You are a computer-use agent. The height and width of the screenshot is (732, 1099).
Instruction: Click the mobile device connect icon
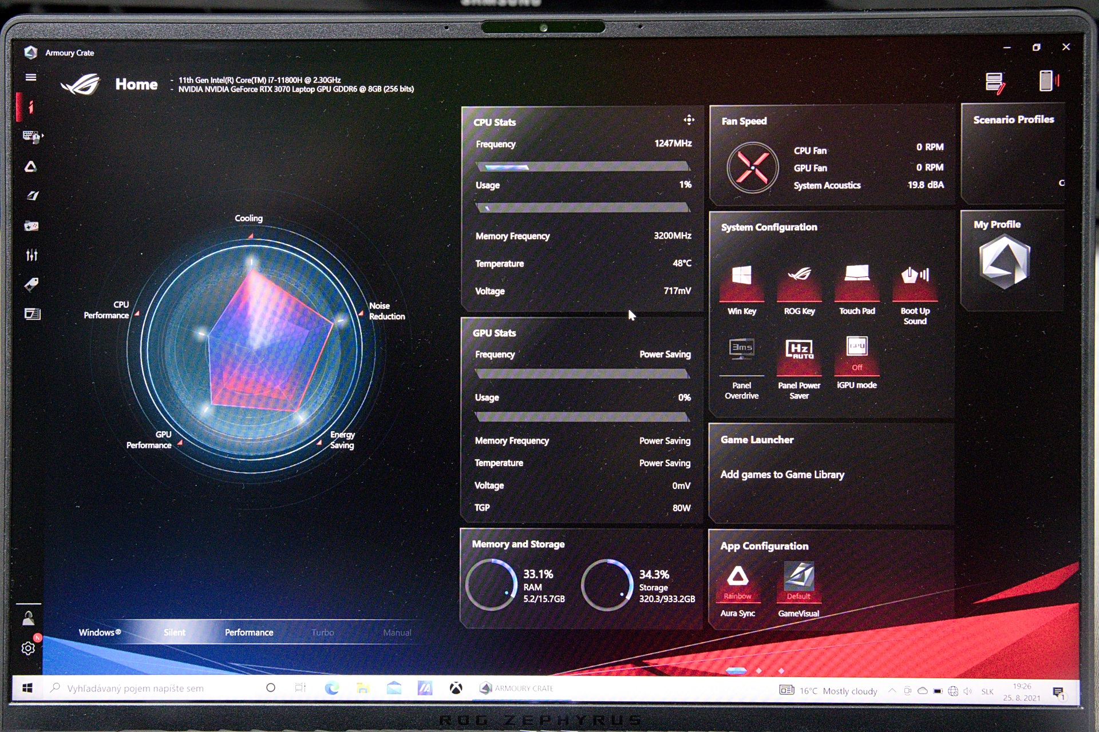(1047, 81)
